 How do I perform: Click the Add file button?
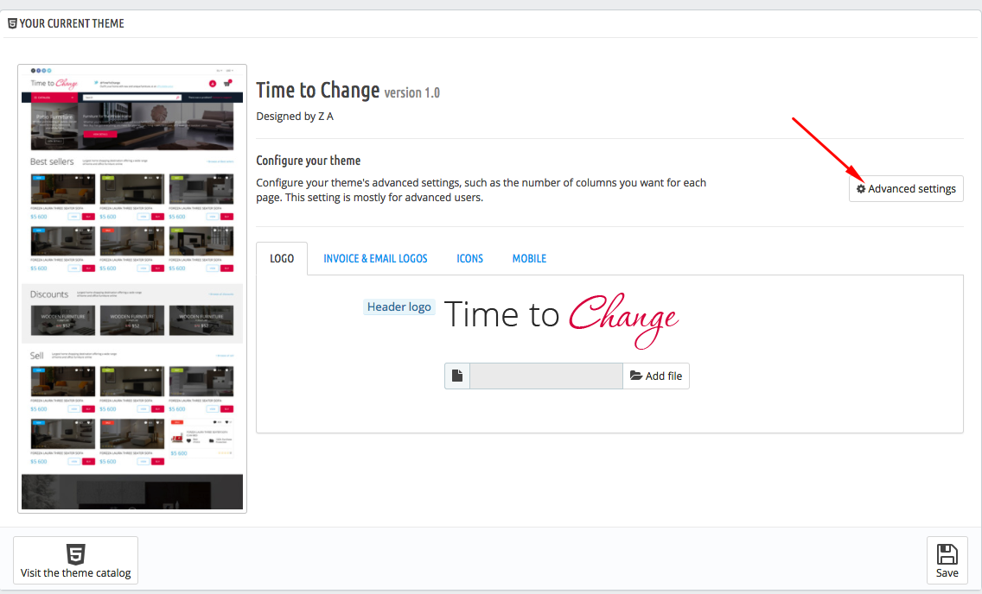pyautogui.click(x=656, y=376)
